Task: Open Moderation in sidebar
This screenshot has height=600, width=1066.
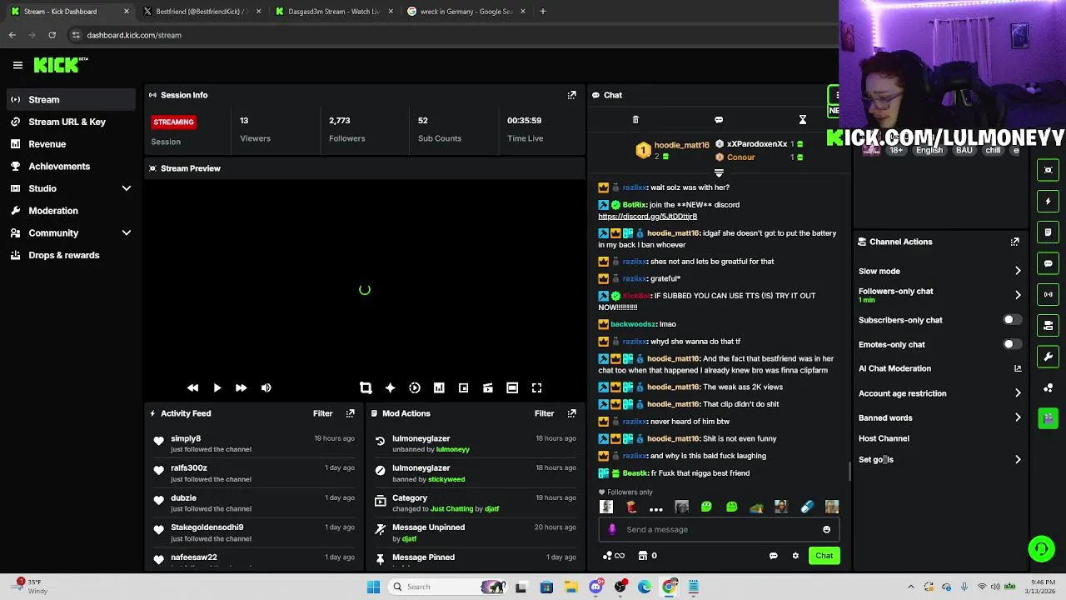Action: click(70, 211)
